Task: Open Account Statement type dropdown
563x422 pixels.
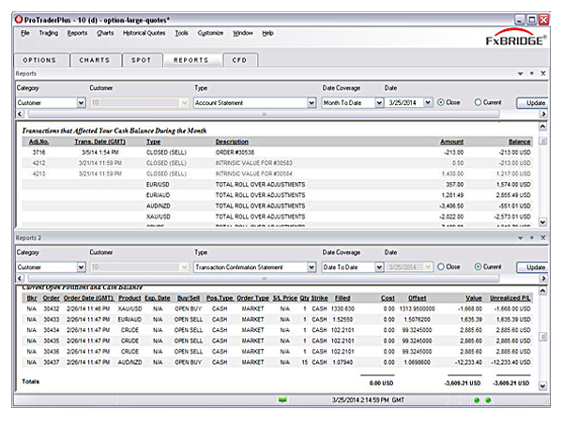Action: [312, 102]
